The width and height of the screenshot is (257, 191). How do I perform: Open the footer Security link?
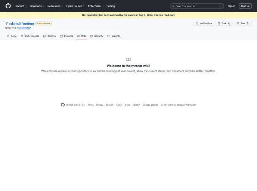(x=110, y=105)
